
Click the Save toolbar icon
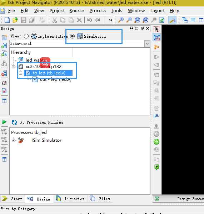(x=24, y=20)
